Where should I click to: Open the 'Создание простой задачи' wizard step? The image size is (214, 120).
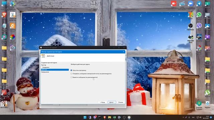49,63
